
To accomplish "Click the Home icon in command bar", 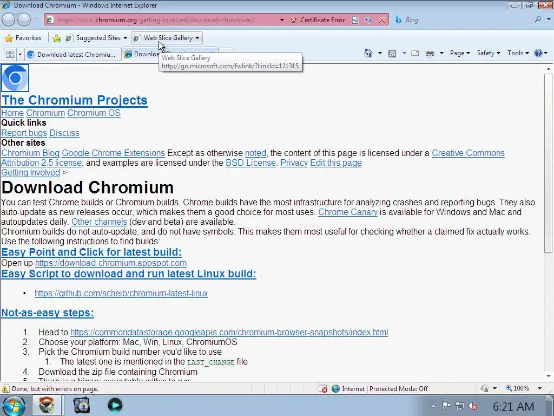I will 368,54.
